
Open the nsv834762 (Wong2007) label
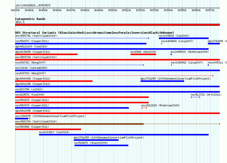[x=31, y=62]
